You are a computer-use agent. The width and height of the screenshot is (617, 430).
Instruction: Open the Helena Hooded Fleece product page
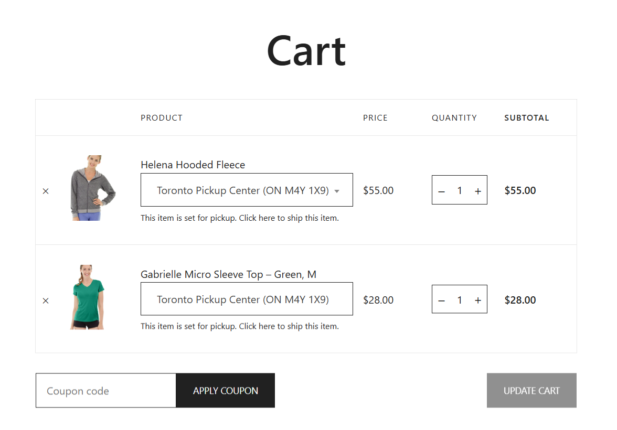193,164
